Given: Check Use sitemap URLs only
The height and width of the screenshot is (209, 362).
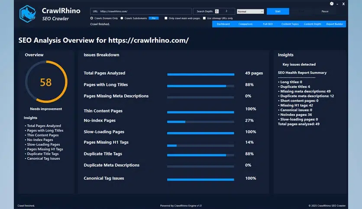Looking at the screenshot, I should pyautogui.click(x=204, y=18).
